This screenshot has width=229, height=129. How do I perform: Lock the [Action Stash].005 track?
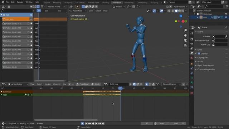click(x=31, y=46)
